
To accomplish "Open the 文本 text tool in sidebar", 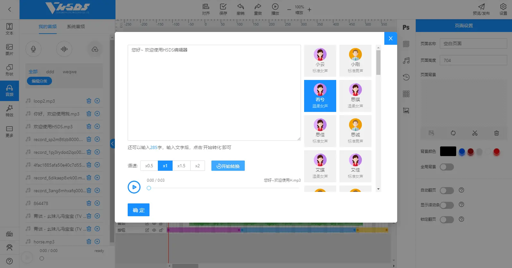I will click(x=9, y=29).
